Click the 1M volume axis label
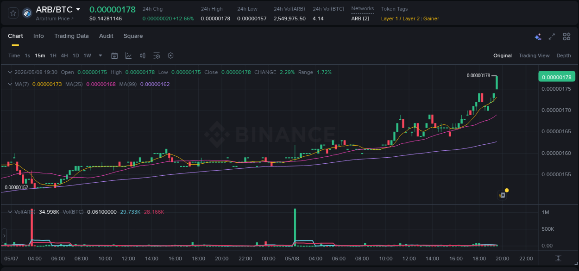 (x=546, y=212)
